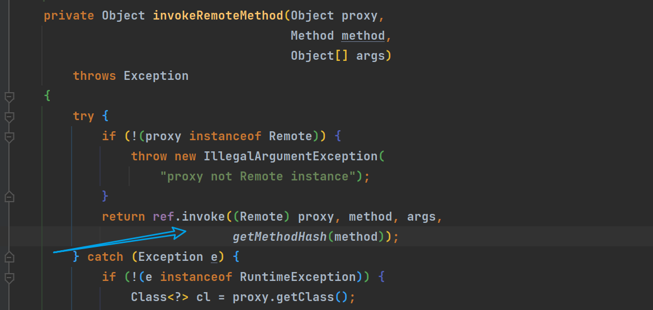Screen dimensions: 653x310
Task: Click the private keyword
Action: [x=69, y=16]
